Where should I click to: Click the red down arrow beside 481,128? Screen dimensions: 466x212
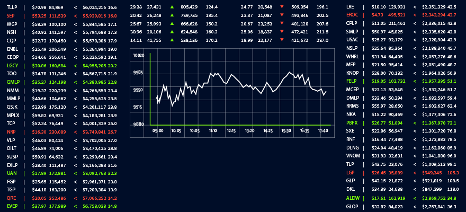coord(281,24)
